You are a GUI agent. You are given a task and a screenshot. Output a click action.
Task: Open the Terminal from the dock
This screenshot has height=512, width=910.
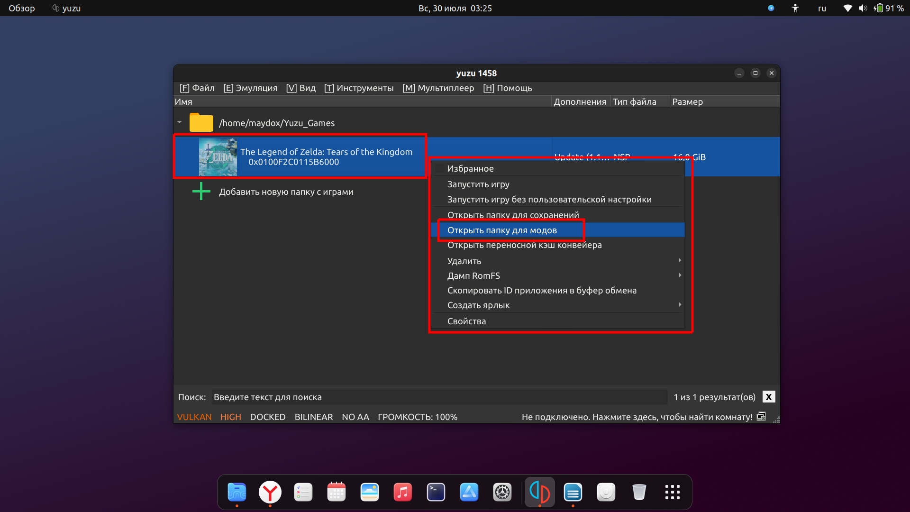436,492
